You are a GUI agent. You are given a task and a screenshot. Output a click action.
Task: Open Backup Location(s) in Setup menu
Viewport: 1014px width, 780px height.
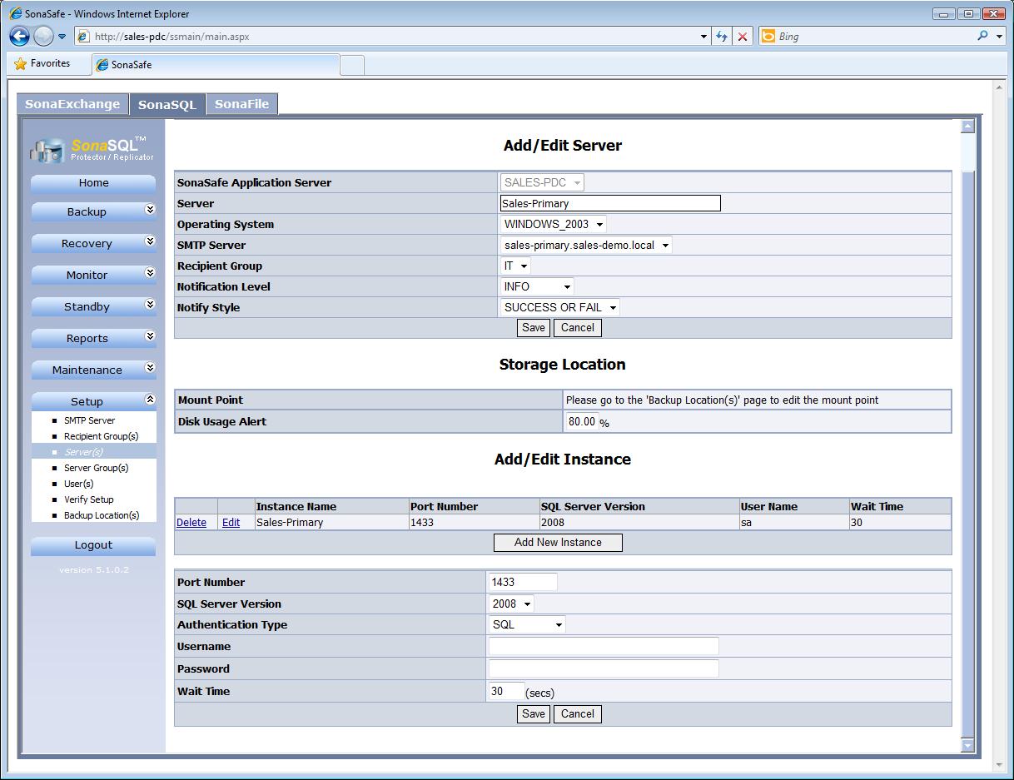(x=102, y=515)
